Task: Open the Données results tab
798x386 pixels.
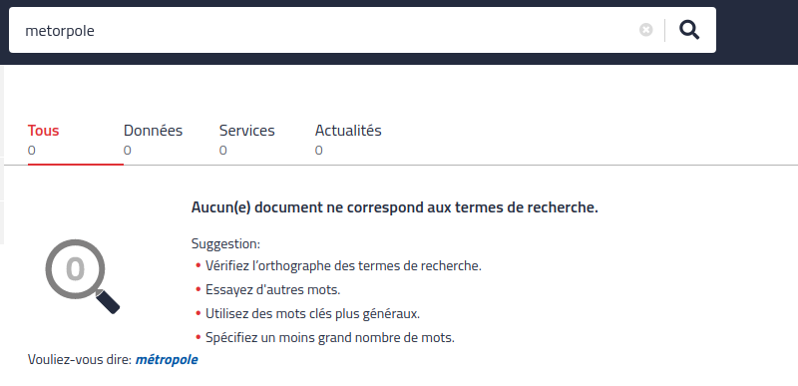Action: point(153,131)
